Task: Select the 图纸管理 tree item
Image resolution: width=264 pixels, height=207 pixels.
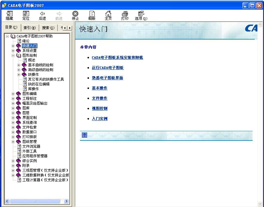Action: [x=29, y=142]
